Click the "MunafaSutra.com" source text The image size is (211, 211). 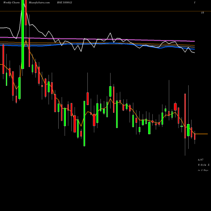(x=39, y=3)
